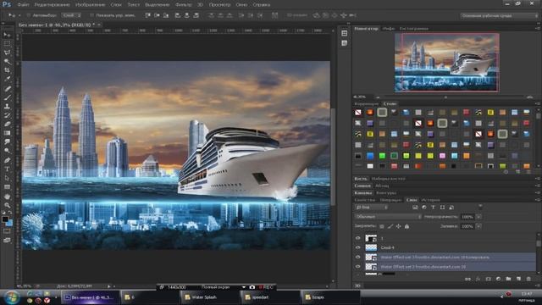Open the opacity slider dropdown arrow

click(x=478, y=217)
